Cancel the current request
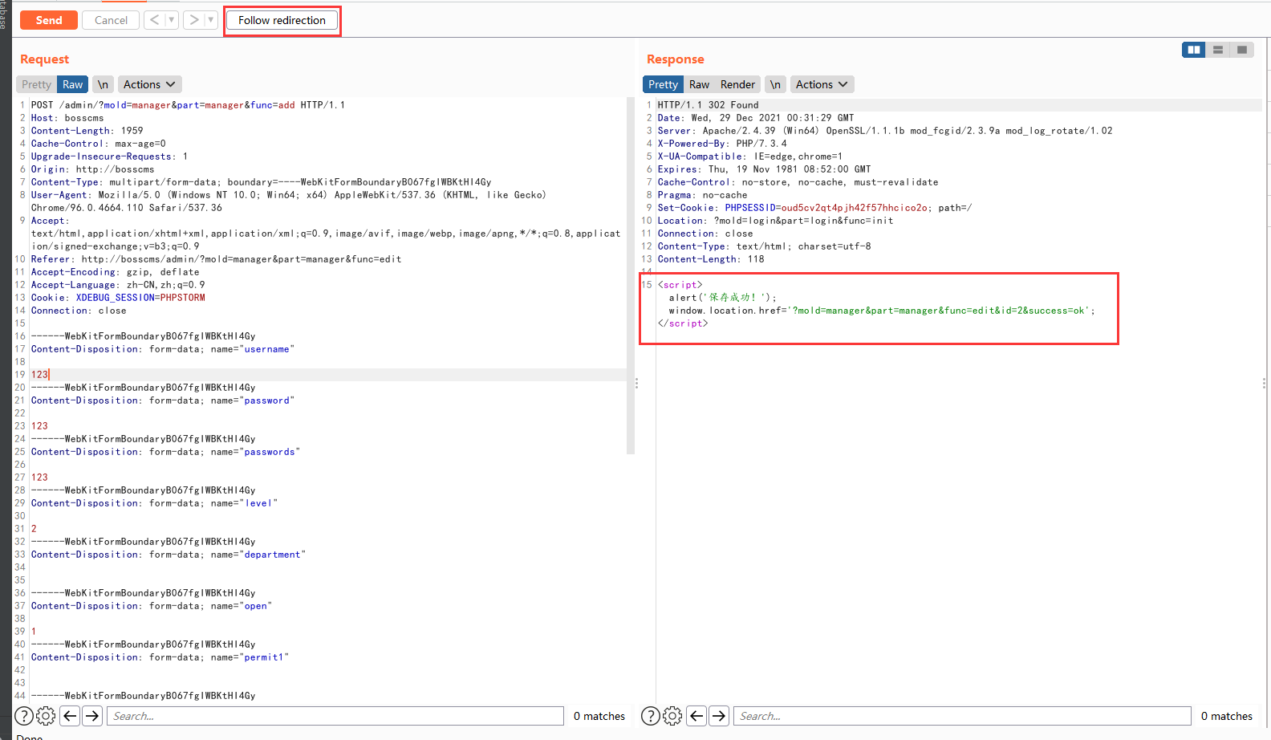Image resolution: width=1271 pixels, height=740 pixels. click(111, 20)
